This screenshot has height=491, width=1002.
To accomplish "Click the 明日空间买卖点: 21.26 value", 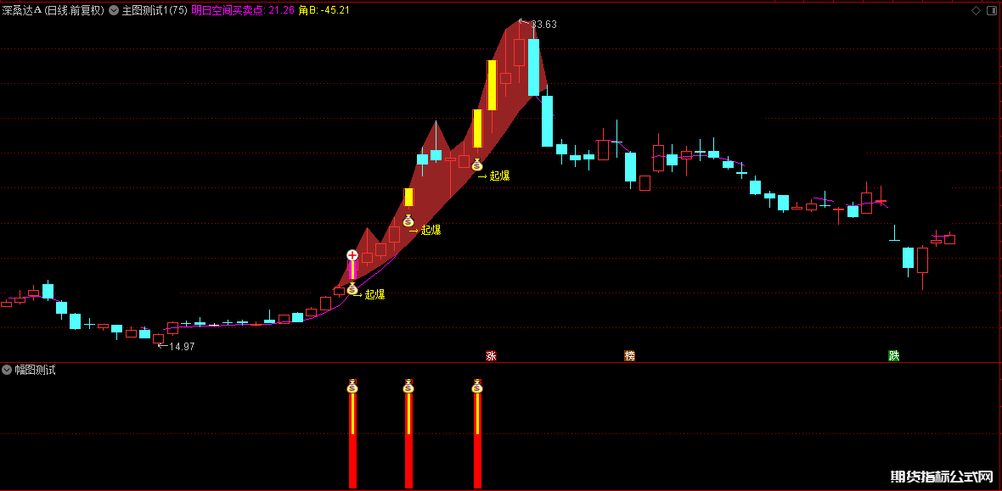I will point(243,10).
